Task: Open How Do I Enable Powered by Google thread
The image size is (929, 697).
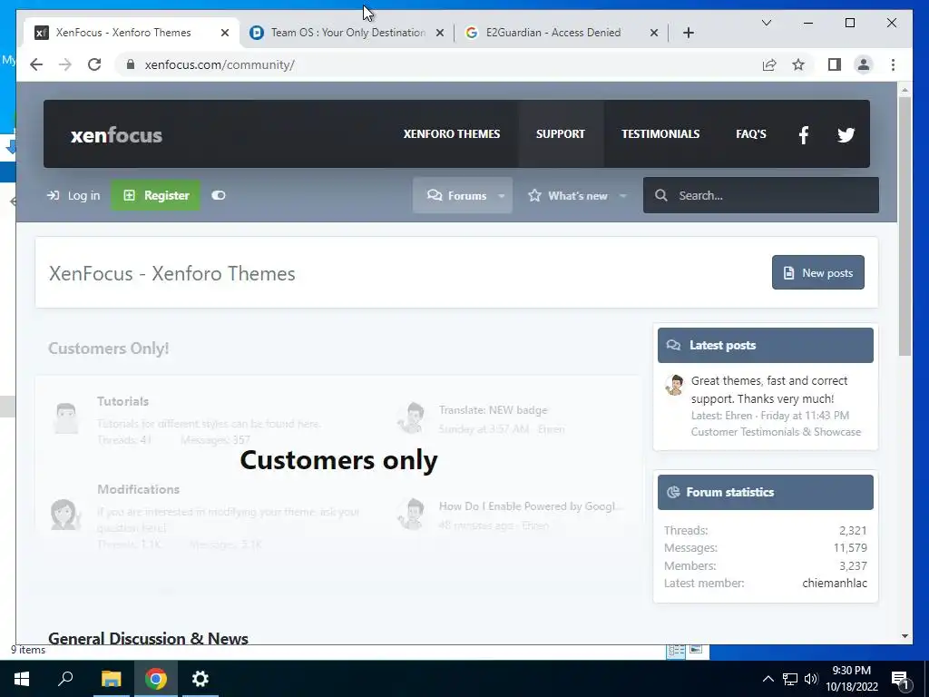Action: point(531,506)
